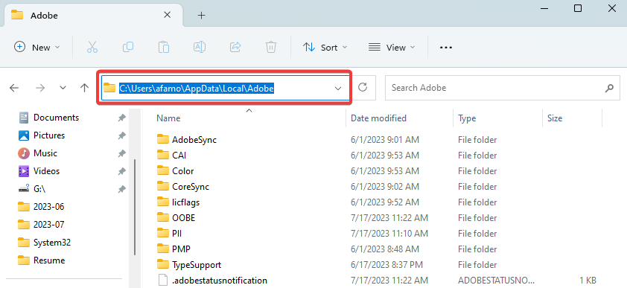Click the Cut scissors icon
This screenshot has width=627, height=288.
click(x=92, y=47)
